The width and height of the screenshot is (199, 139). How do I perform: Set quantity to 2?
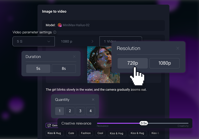(x=70, y=111)
